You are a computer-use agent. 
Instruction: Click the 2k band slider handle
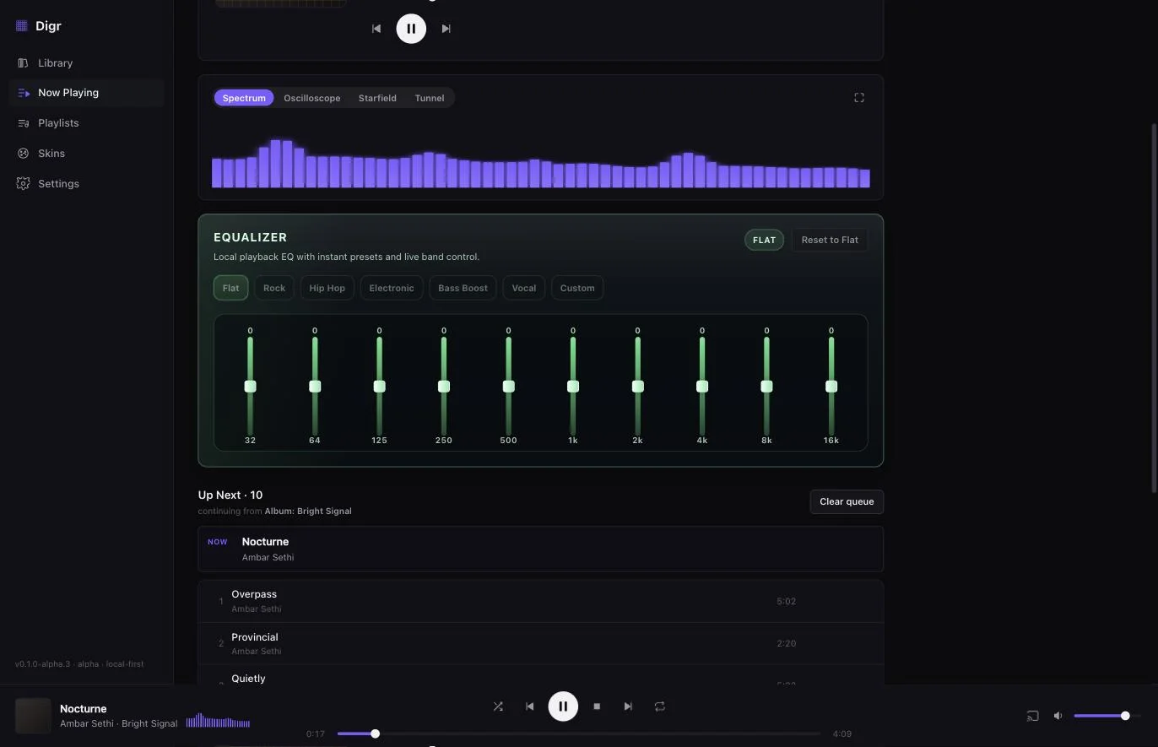point(637,387)
